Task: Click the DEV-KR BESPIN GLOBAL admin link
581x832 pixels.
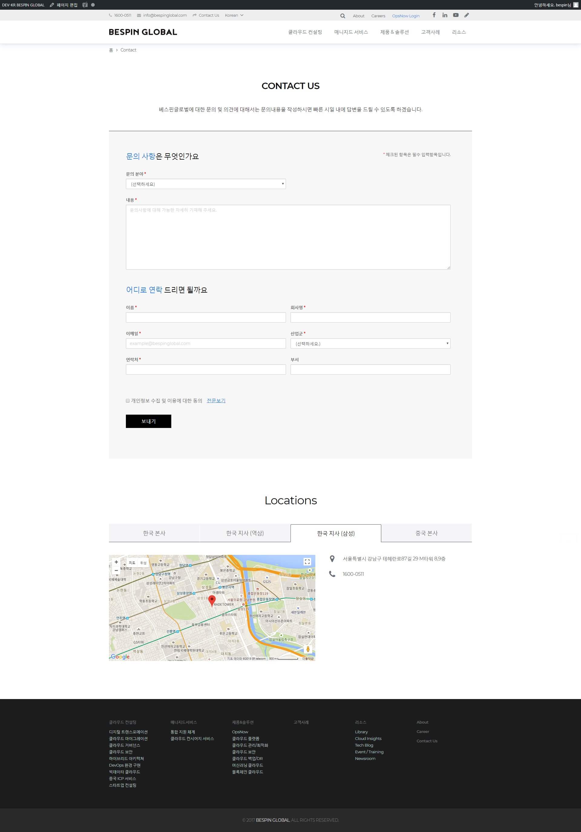Action: tap(23, 5)
